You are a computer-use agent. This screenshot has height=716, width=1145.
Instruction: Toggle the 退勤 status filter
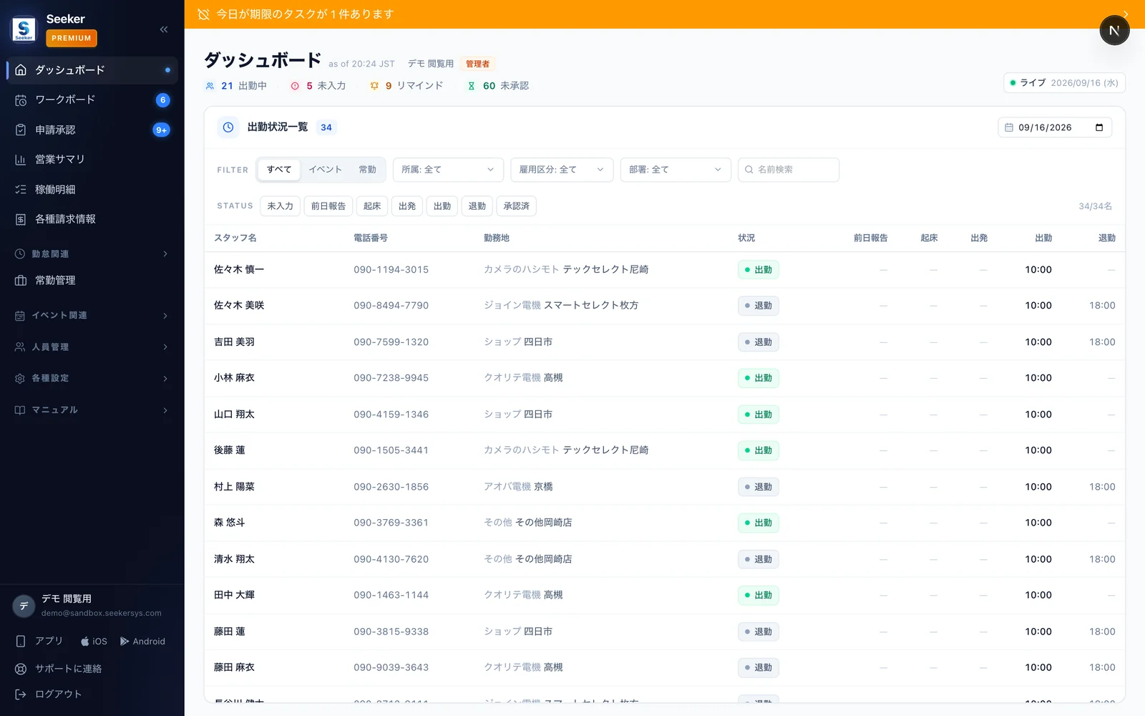477,206
